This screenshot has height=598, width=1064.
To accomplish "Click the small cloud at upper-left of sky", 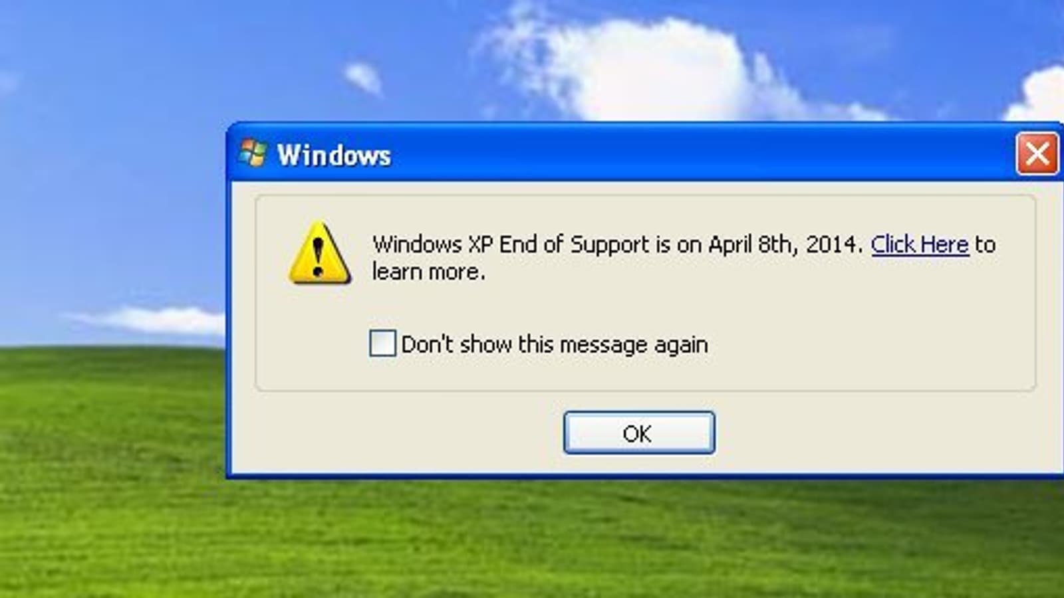I will (363, 78).
